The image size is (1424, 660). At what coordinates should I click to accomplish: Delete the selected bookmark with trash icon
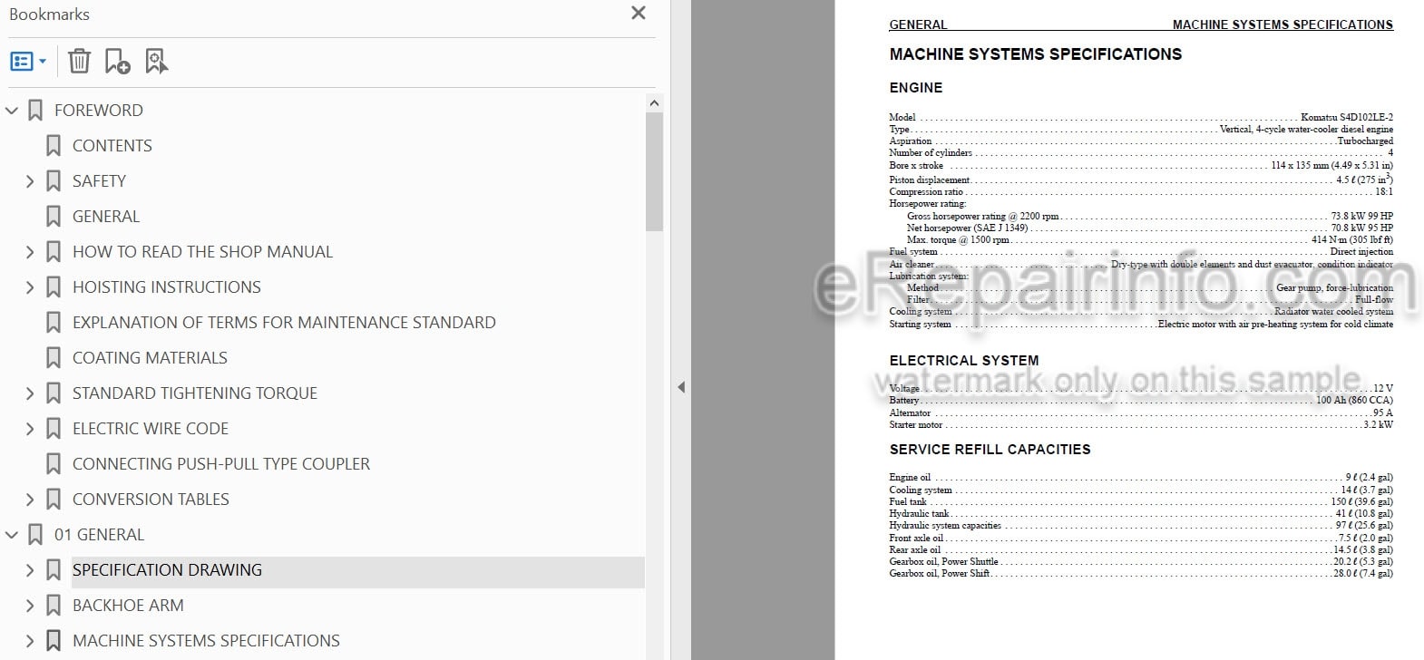tap(80, 62)
